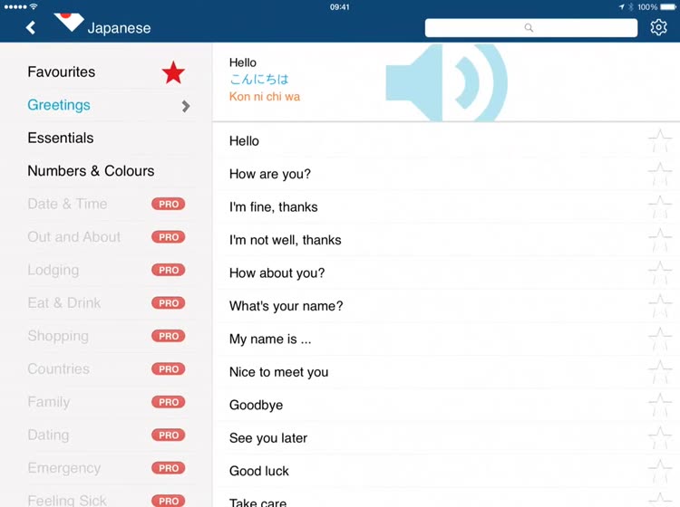Click PRO badge for Lodging
Viewport: 680px width, 507px height.
pos(169,270)
